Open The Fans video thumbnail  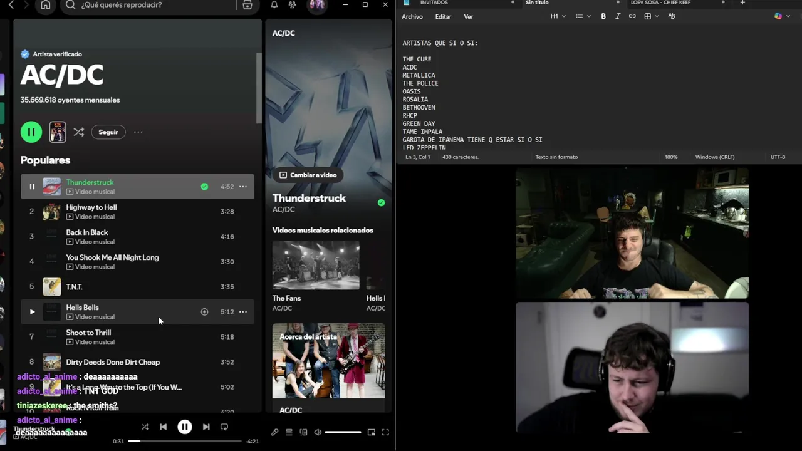[x=316, y=265]
